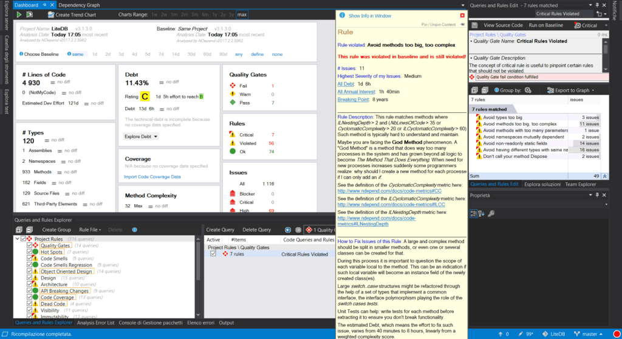The width and height of the screenshot is (622, 339).
Task: Click the back navigation arrow beside Delete Query
Action: point(289,230)
